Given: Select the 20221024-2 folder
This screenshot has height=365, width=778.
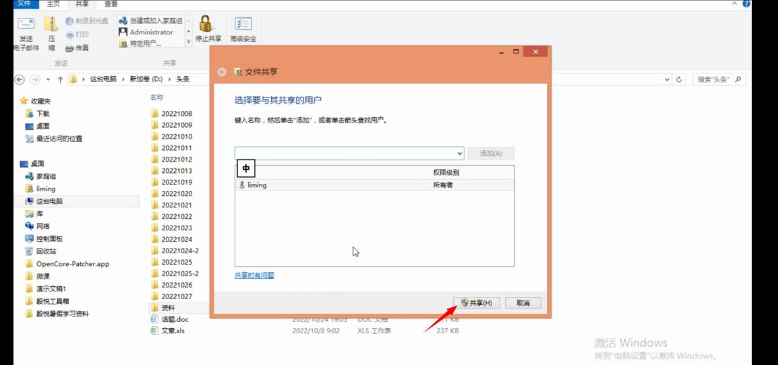Looking at the screenshot, I should point(175,251).
